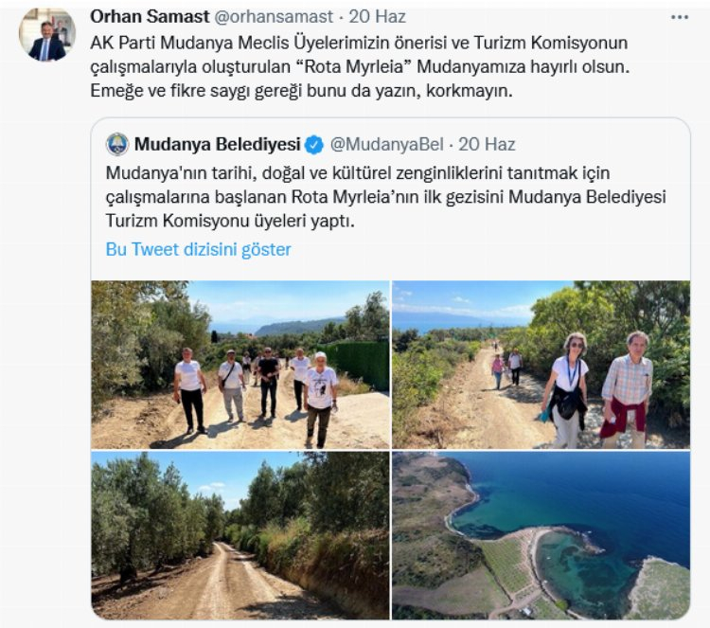This screenshot has height=628, width=710.
Task: Open the @MudanyaBel handle
Action: 387,145
